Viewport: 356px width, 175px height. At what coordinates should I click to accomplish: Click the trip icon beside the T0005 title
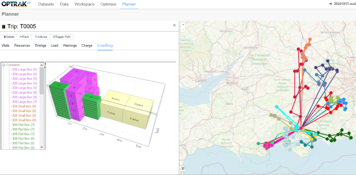pos(4,27)
